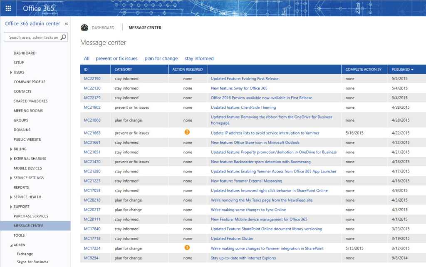Expand the Support navigation item
The width and height of the screenshot is (426, 267).
tap(11, 207)
